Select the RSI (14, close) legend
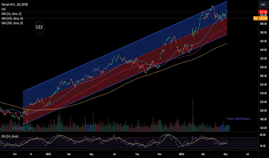269x158 pixels. pyautogui.click(x=10, y=136)
